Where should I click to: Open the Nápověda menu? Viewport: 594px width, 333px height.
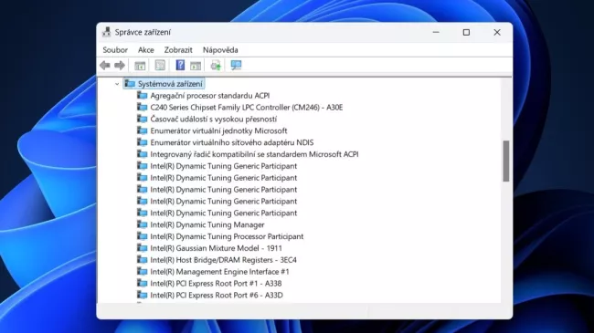220,50
